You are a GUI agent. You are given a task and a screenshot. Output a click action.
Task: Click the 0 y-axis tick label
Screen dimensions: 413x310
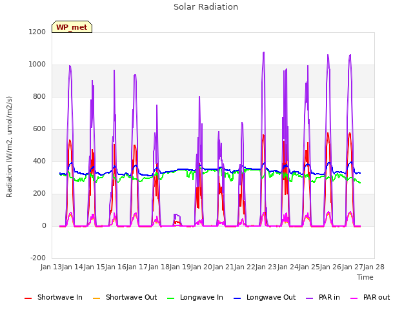[x=44, y=226]
